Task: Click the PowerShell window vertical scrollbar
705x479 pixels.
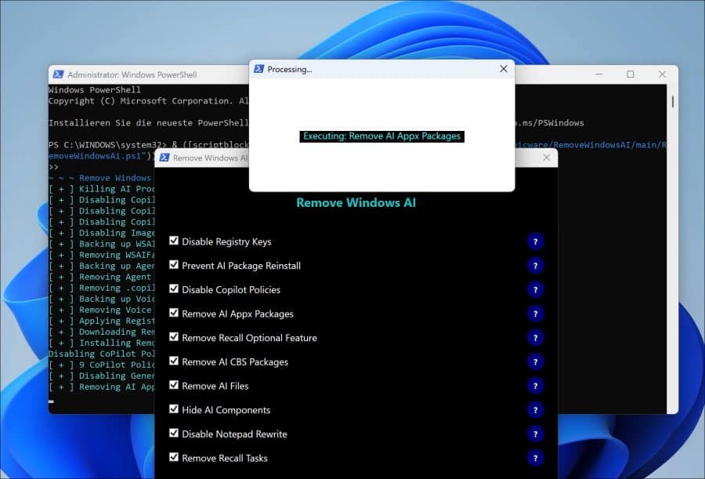Action: pyautogui.click(x=673, y=103)
